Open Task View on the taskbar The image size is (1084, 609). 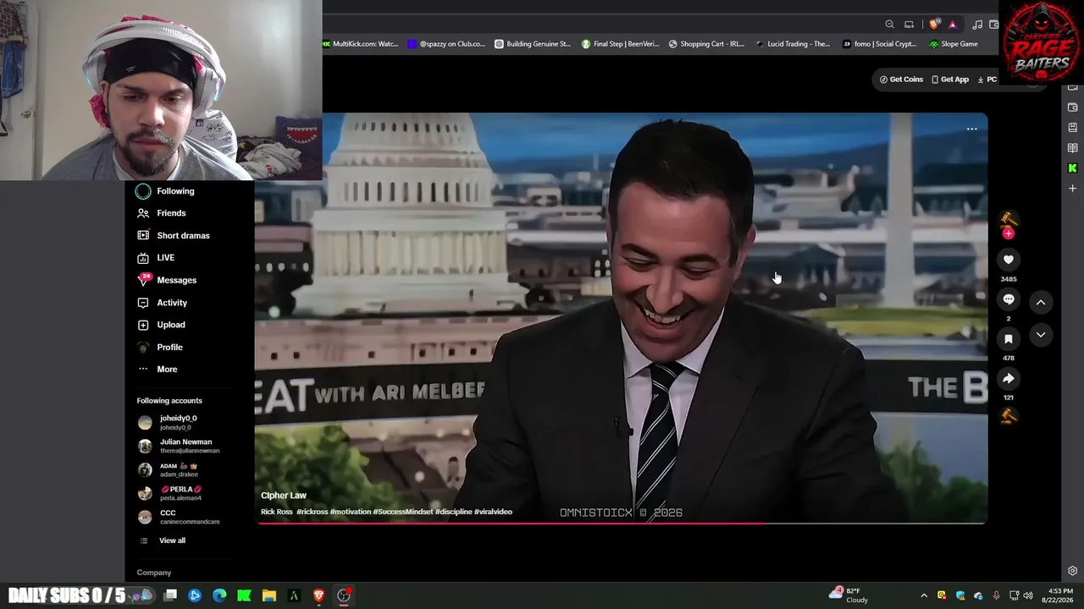[x=170, y=595]
